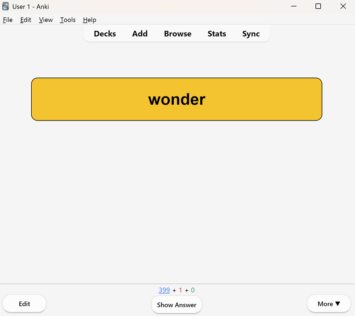355x316 pixels.
Task: Click the green review count 0
Action: click(x=193, y=290)
